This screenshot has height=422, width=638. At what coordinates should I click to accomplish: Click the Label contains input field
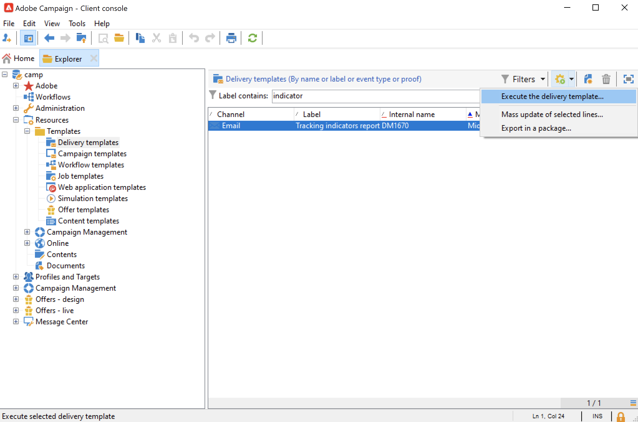click(374, 96)
